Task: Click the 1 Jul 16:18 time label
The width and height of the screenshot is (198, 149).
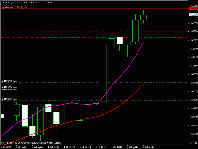Action: coord(133,147)
